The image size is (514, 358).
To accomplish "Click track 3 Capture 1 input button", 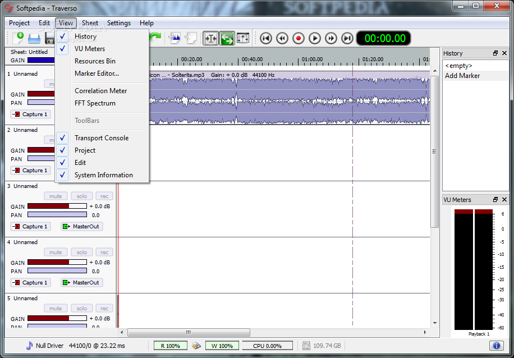I will pyautogui.click(x=30, y=226).
